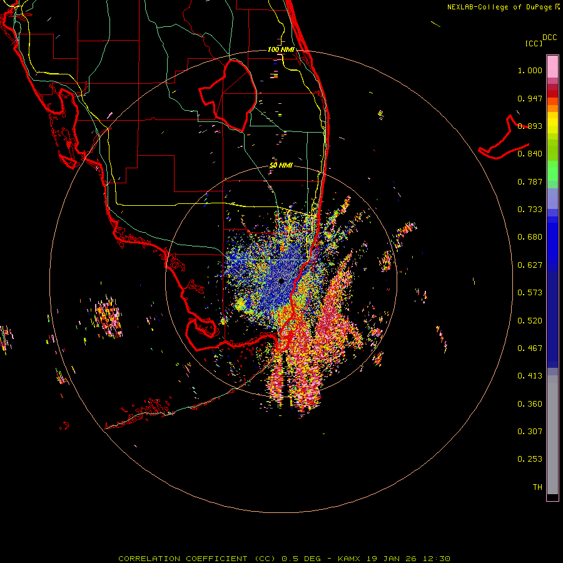The height and width of the screenshot is (563, 563).
Task: Click the 0.253 legend value
Action: coord(530,459)
